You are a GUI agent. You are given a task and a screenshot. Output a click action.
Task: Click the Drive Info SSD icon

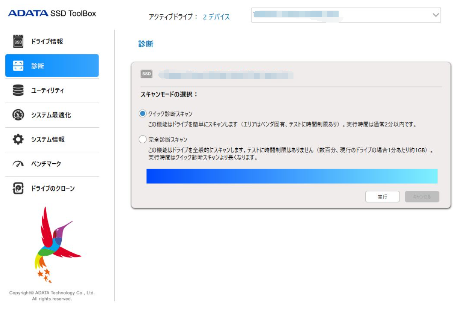pyautogui.click(x=18, y=41)
